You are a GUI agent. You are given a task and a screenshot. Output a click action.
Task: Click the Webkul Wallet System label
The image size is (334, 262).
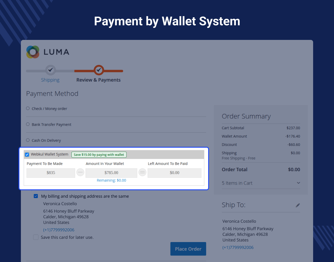click(50, 155)
